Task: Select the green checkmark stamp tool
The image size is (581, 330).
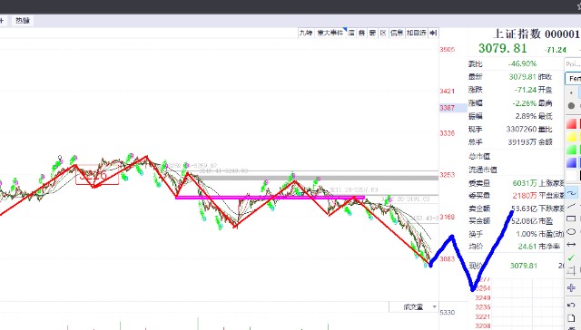Action: point(571,257)
